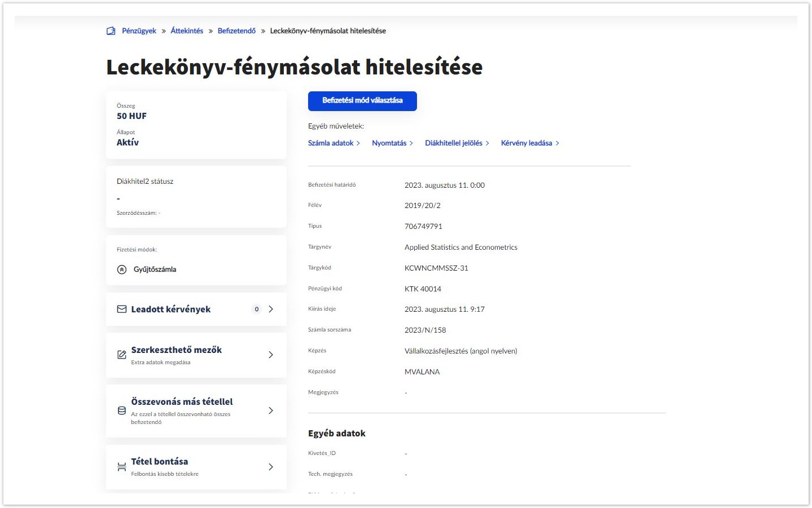Click the Összevonás más tétellel title
The image size is (812, 508).
tap(182, 401)
